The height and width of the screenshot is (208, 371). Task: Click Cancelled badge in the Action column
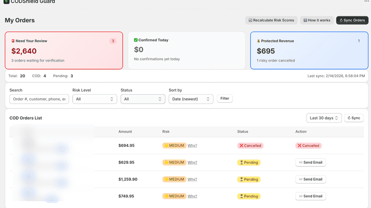[x=309, y=146]
